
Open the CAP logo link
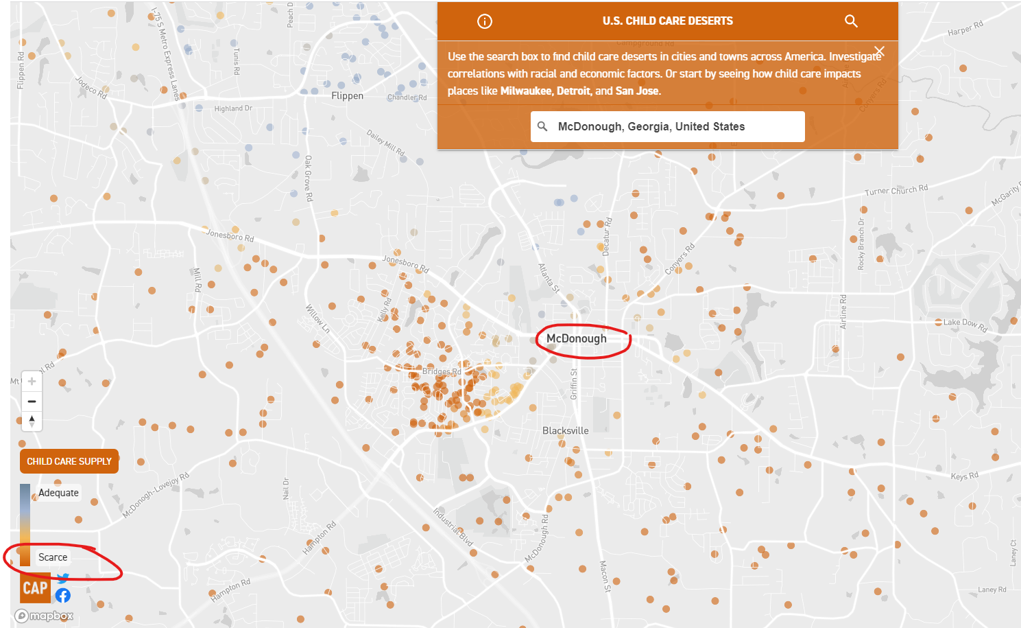pos(35,588)
